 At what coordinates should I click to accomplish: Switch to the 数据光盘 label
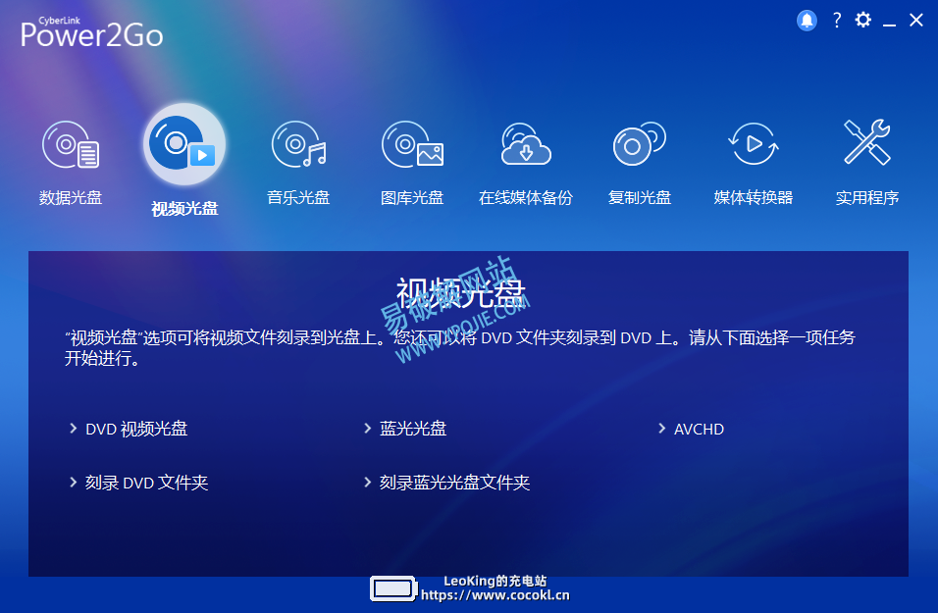pos(71,197)
